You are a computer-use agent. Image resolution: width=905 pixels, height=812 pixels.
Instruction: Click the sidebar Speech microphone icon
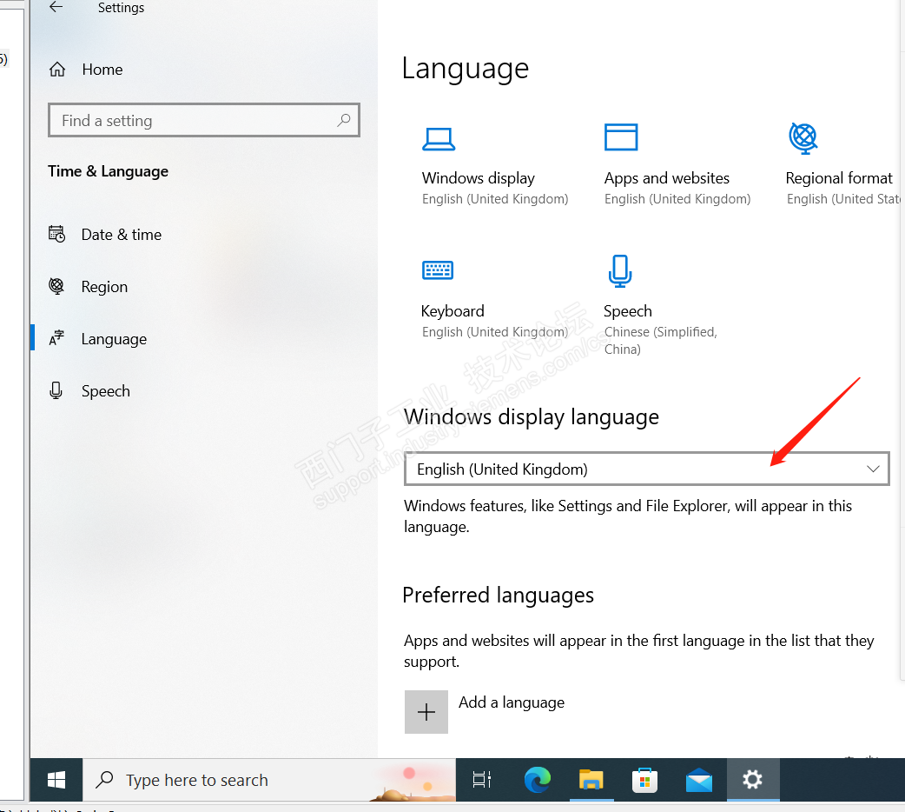(56, 390)
